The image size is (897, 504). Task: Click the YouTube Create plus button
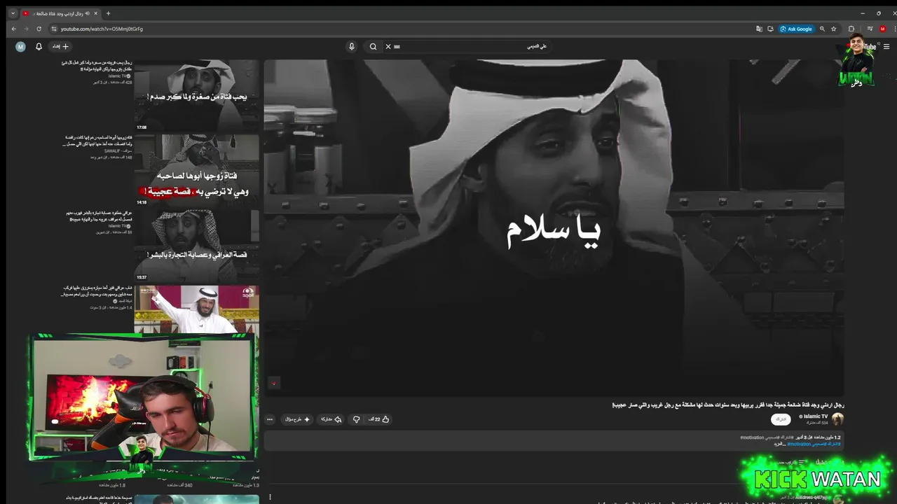click(x=61, y=46)
